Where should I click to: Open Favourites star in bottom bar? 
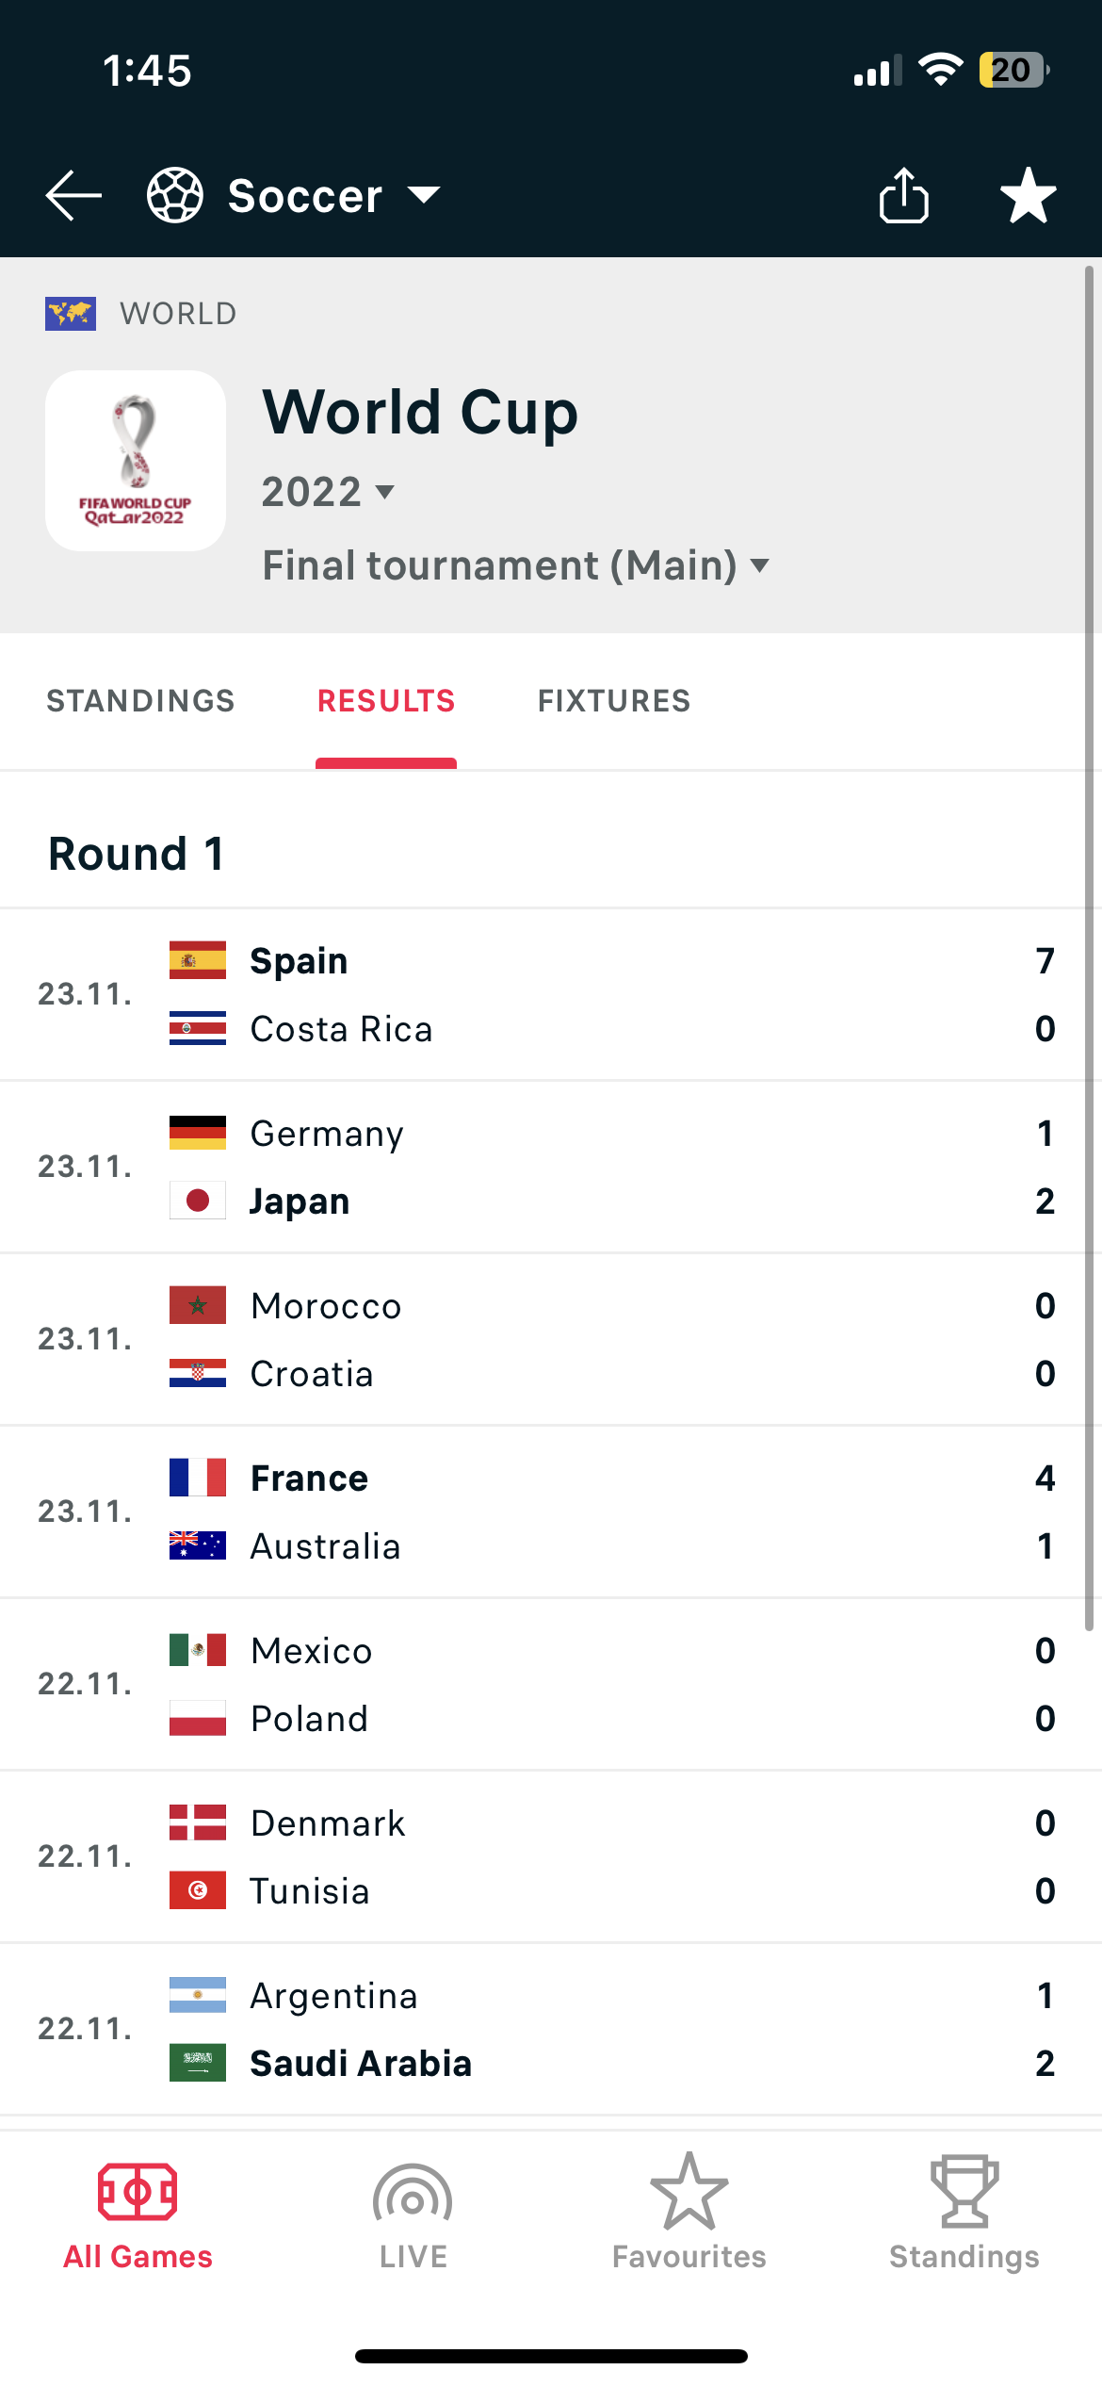(x=689, y=2194)
